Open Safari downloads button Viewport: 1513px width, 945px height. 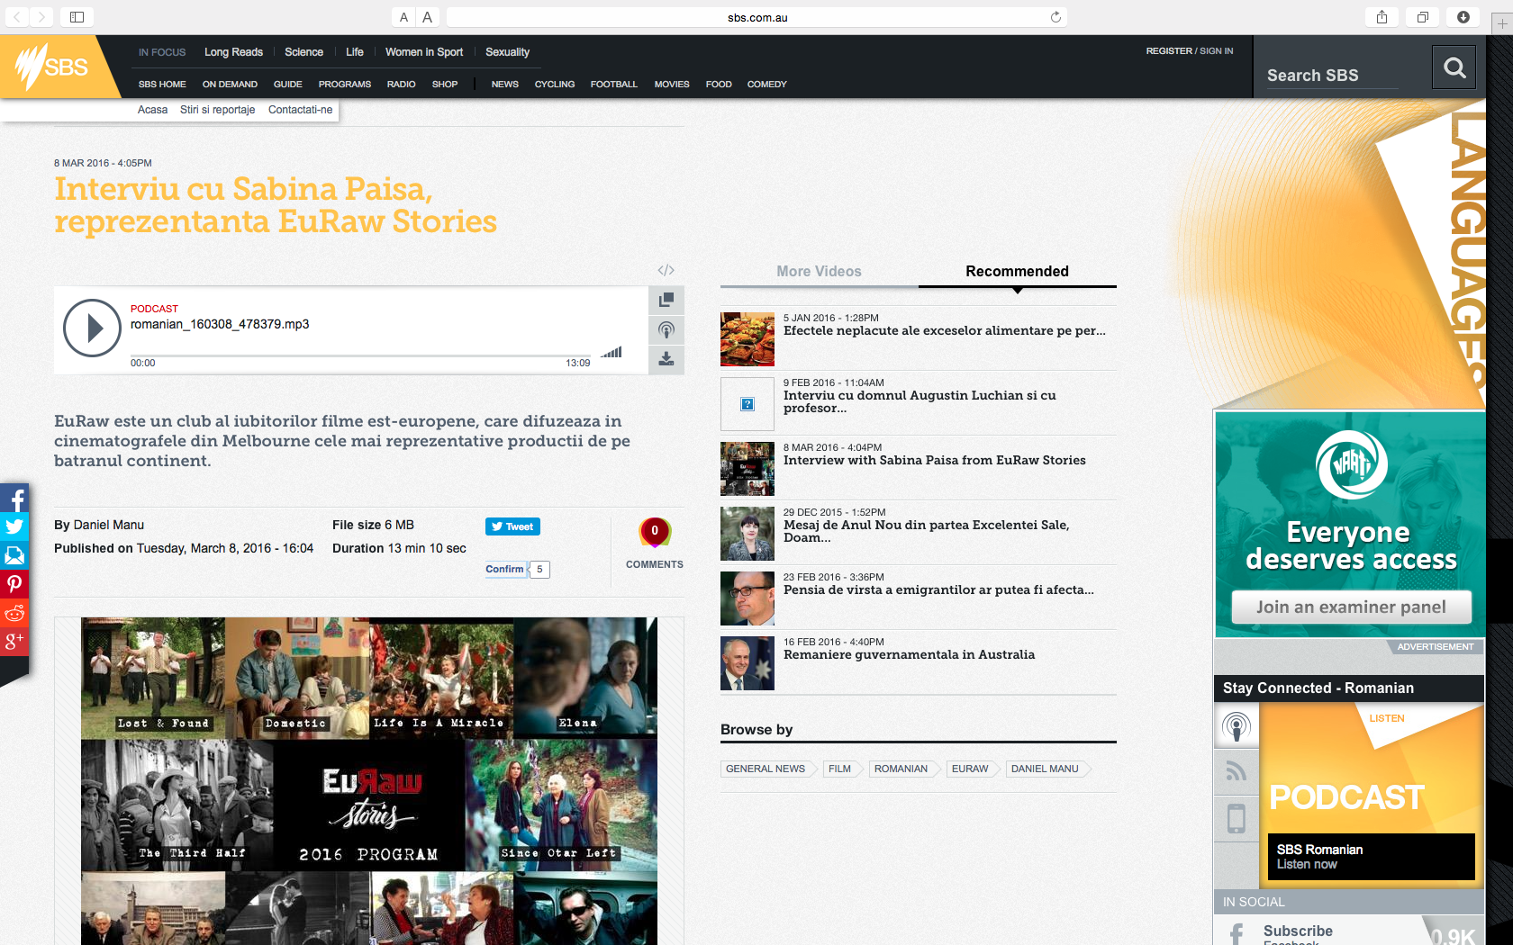[x=1463, y=17]
